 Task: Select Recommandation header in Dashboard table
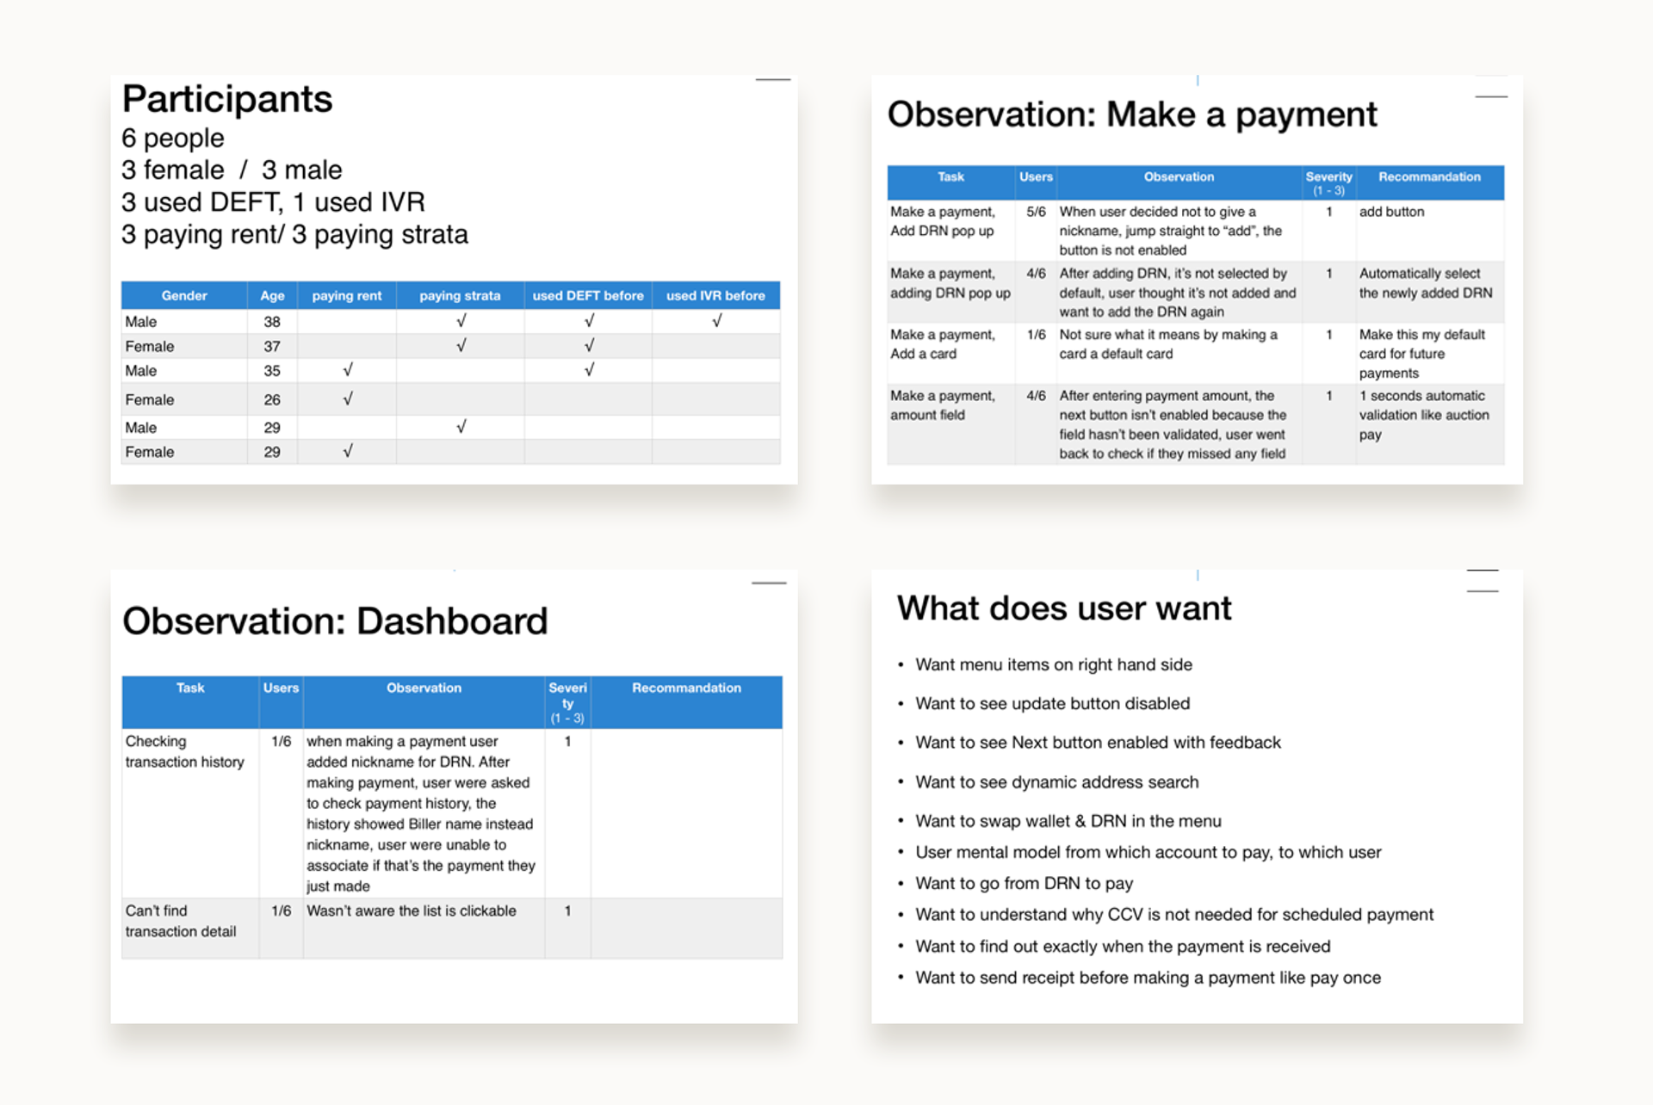point(686,702)
